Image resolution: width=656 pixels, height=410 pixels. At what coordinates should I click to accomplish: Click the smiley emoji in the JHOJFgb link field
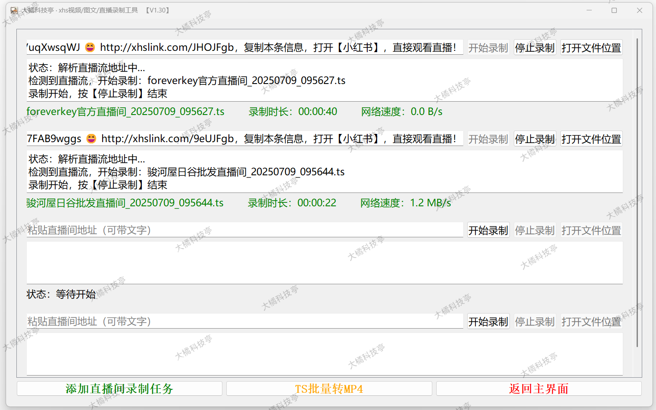(90, 47)
